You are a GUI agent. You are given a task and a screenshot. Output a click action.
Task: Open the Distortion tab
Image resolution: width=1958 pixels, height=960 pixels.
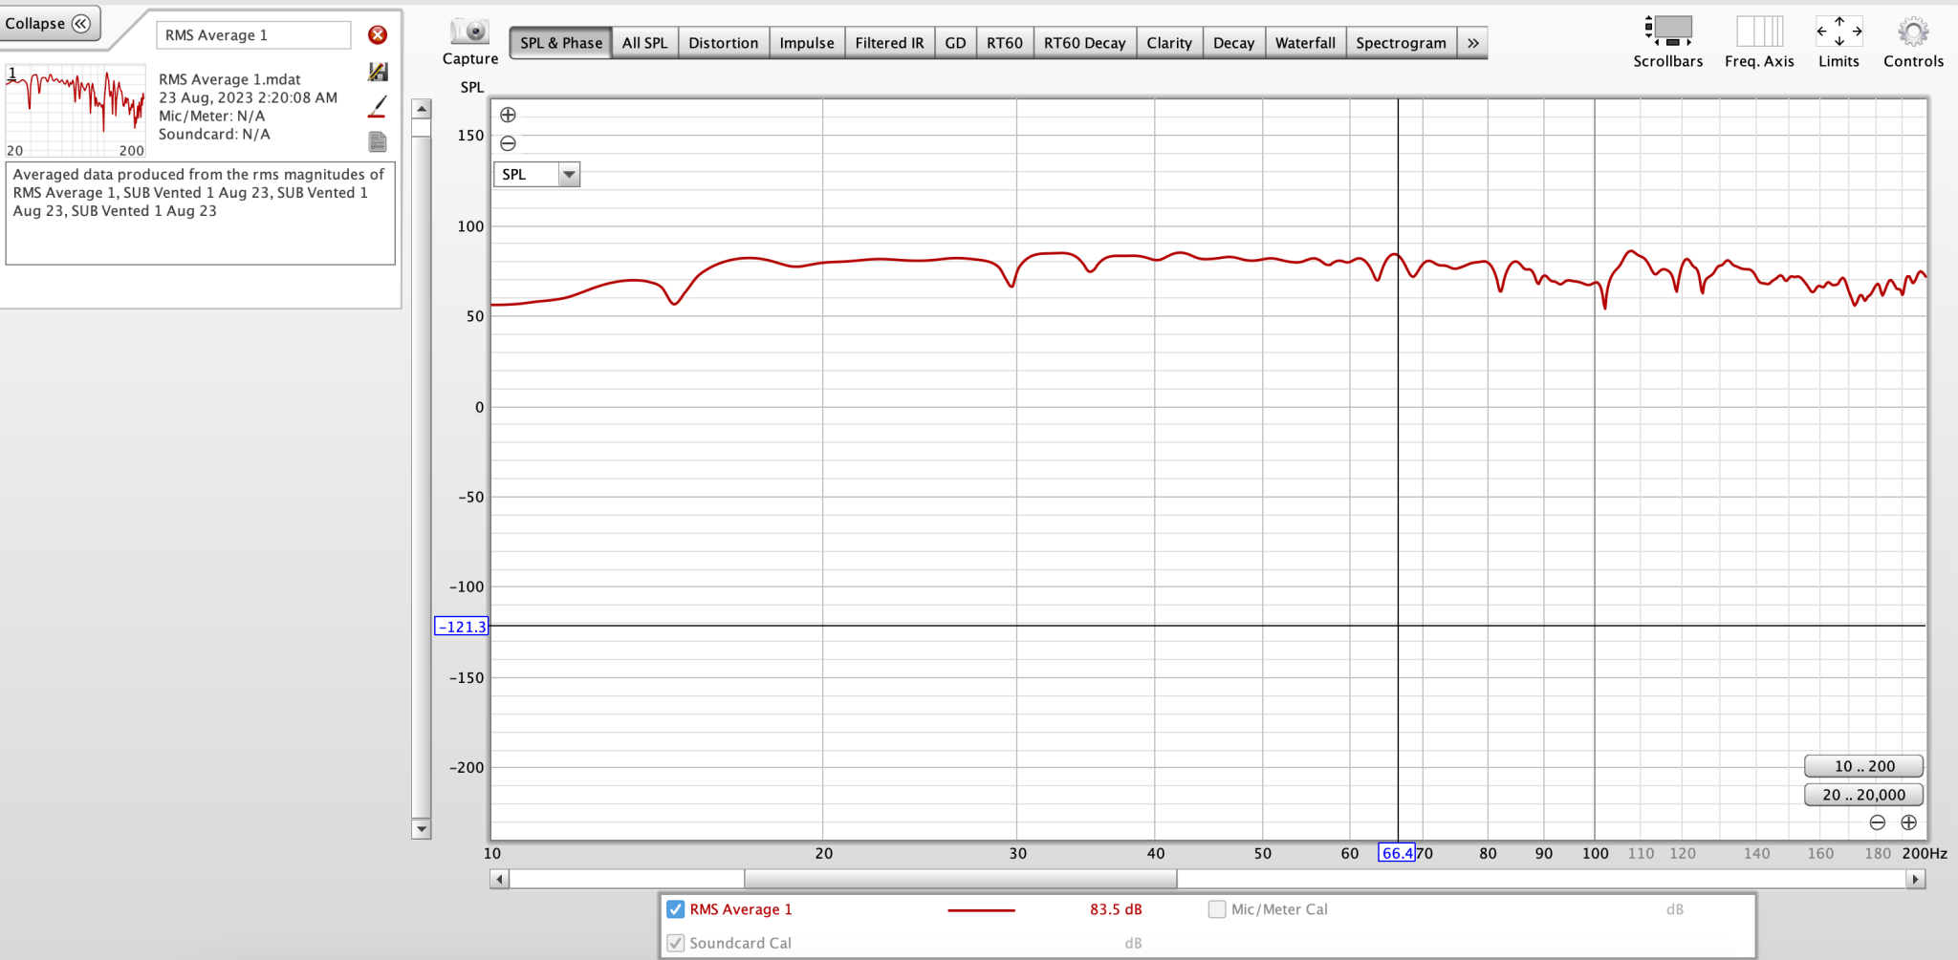point(723,43)
